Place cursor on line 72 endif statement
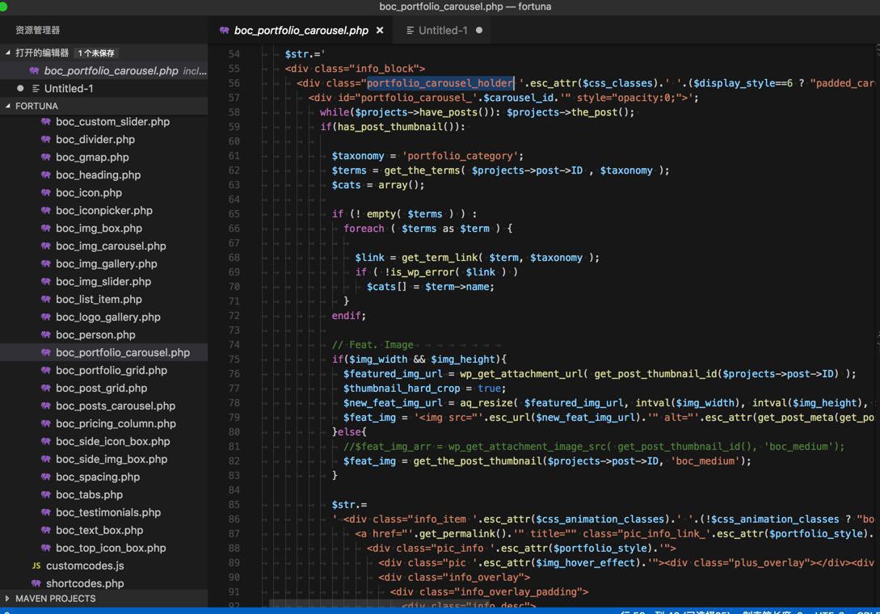Image resolution: width=880 pixels, height=614 pixels. (x=348, y=316)
